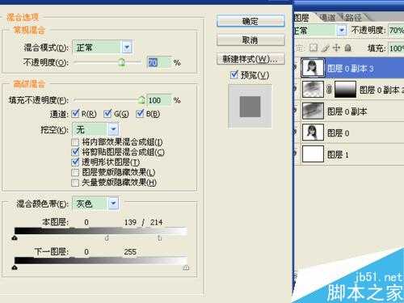This screenshot has width=404, height=303.
Task: Click layer name text 图层 0 副本 3
Action: (351, 69)
